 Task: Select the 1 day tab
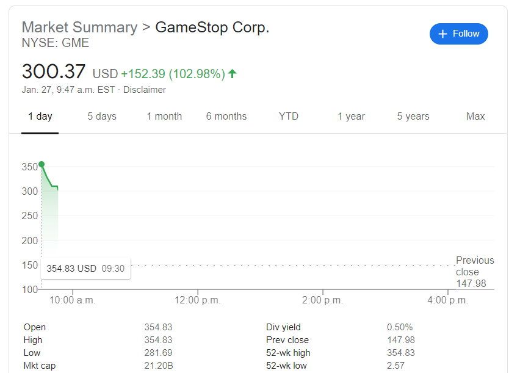tap(40, 117)
